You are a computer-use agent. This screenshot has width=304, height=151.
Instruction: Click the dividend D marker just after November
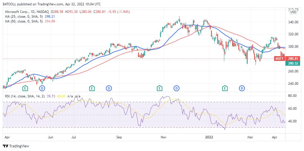point(176,88)
